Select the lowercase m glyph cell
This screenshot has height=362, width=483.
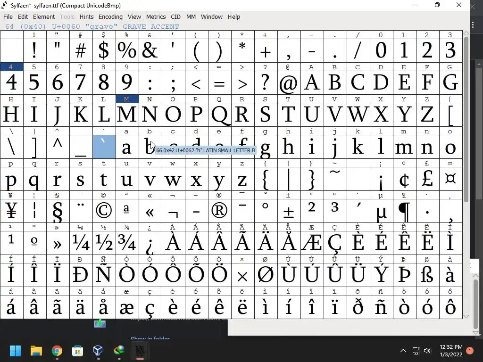(404, 147)
